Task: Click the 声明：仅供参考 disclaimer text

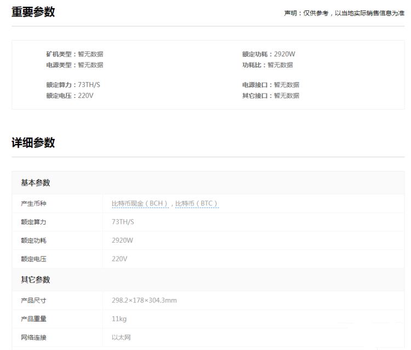Action: 344,13
